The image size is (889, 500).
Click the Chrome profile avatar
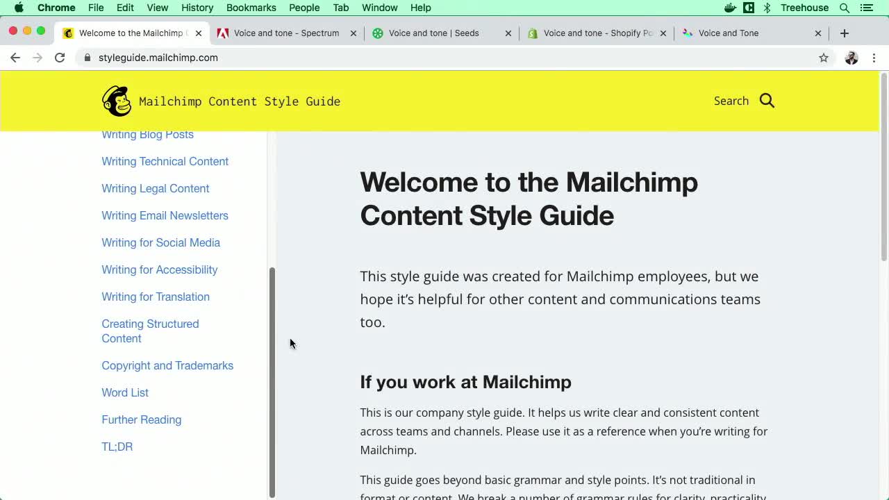pyautogui.click(x=851, y=58)
